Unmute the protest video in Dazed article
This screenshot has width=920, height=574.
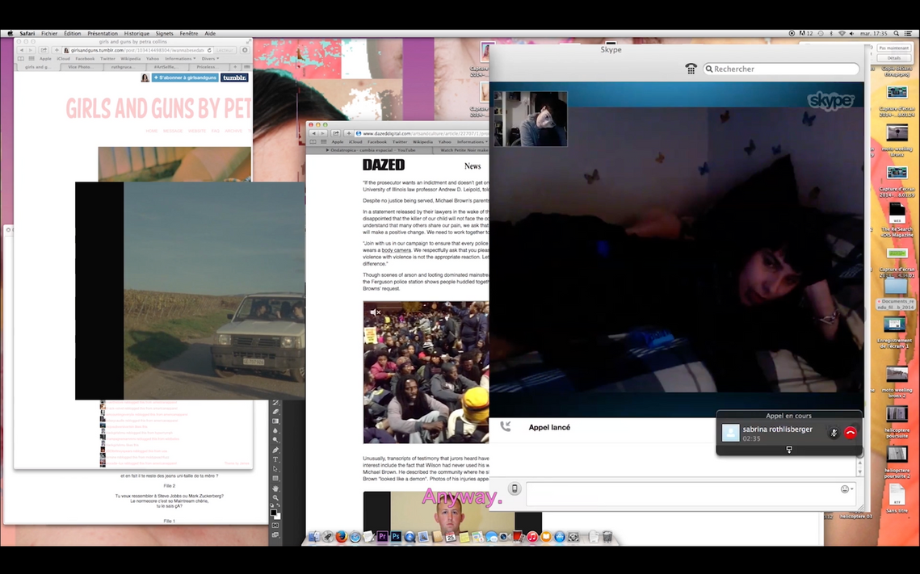coord(376,312)
